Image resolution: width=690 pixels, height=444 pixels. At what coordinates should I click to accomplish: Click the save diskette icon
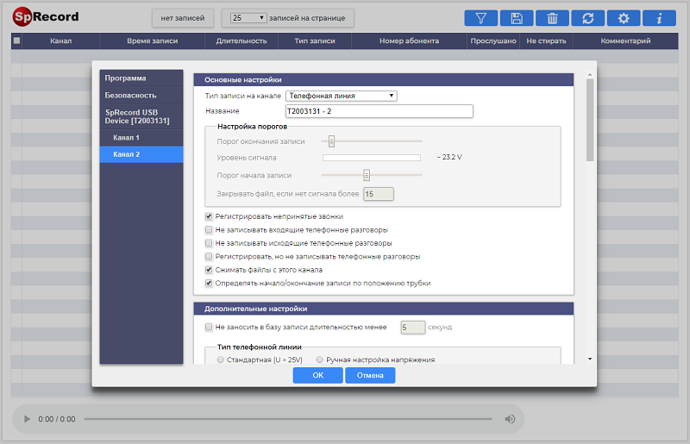[517, 18]
